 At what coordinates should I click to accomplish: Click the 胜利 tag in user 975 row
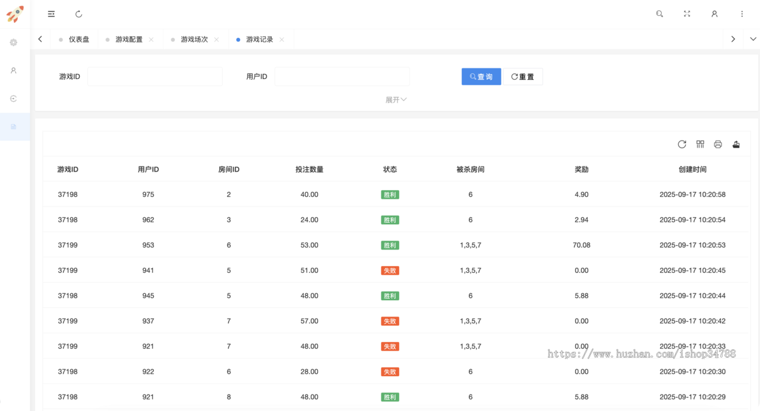tap(390, 194)
